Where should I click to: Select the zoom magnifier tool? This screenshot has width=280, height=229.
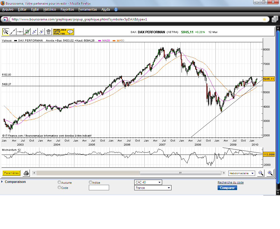[x=5, y=32]
